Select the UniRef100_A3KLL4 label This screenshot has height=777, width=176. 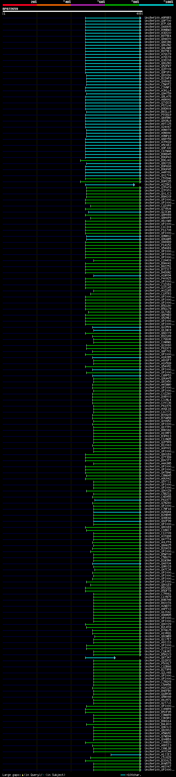[x=158, y=90]
